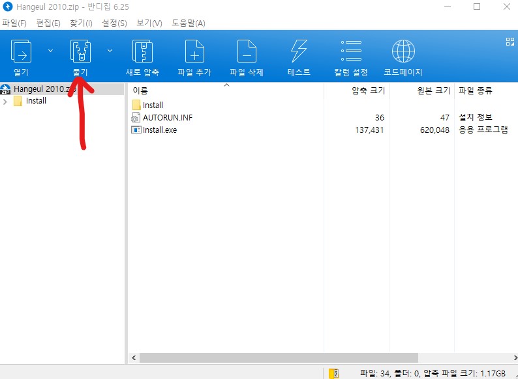
Task: Select the Install.exe file name
Action: pyautogui.click(x=160, y=130)
